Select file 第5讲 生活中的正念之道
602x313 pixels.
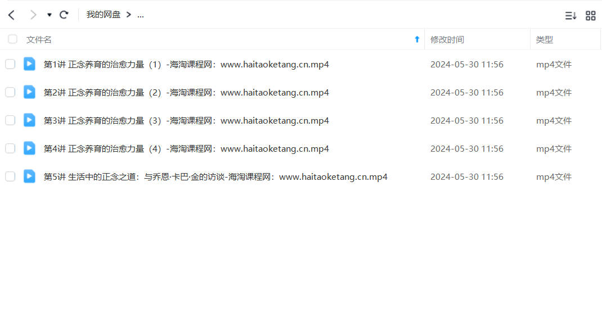click(x=215, y=177)
